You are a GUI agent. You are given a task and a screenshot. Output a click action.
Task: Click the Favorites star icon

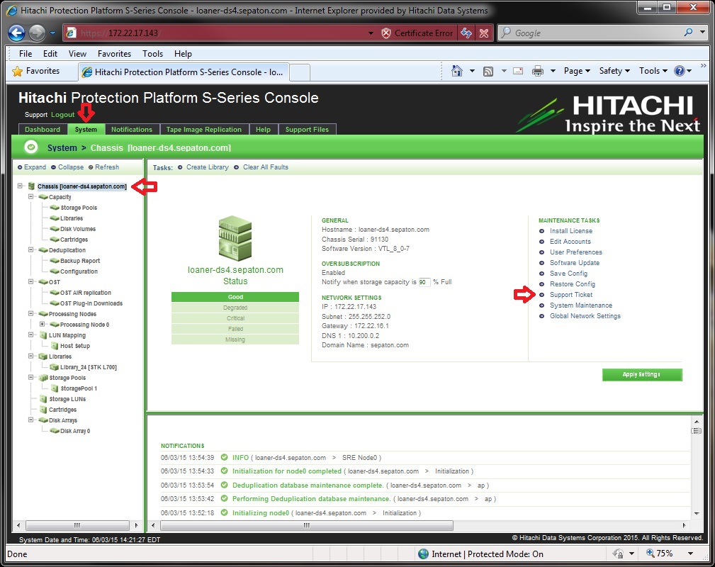(x=17, y=71)
